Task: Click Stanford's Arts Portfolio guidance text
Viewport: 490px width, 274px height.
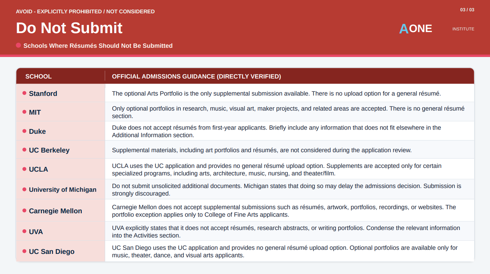Action: (276, 93)
